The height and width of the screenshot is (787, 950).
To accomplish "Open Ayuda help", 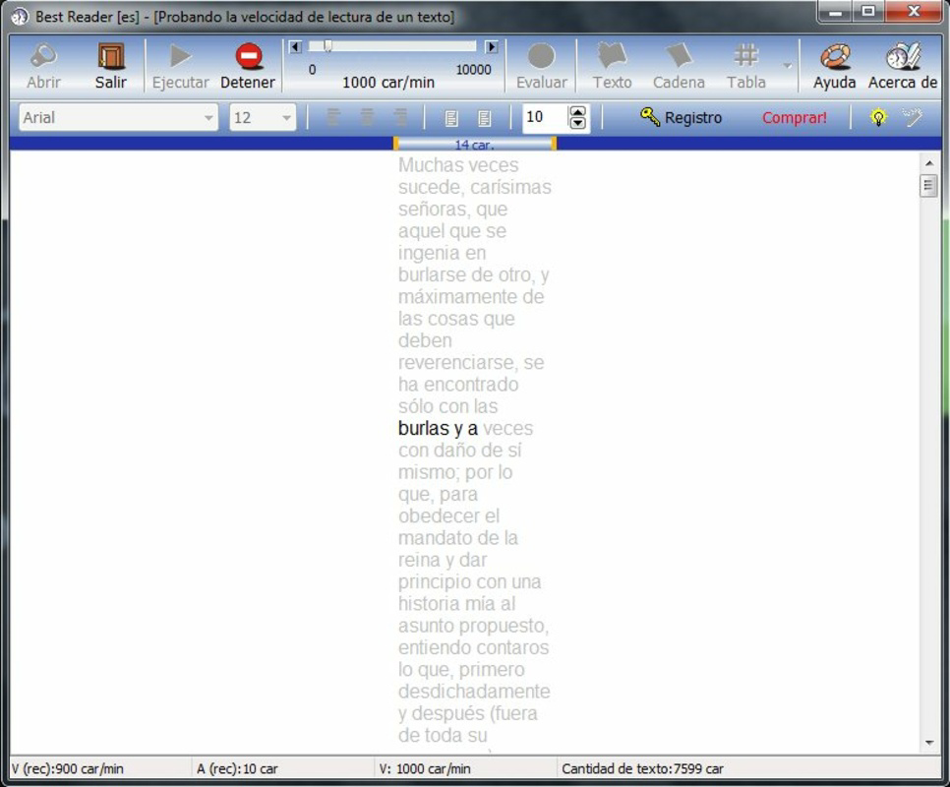I will pyautogui.click(x=834, y=66).
